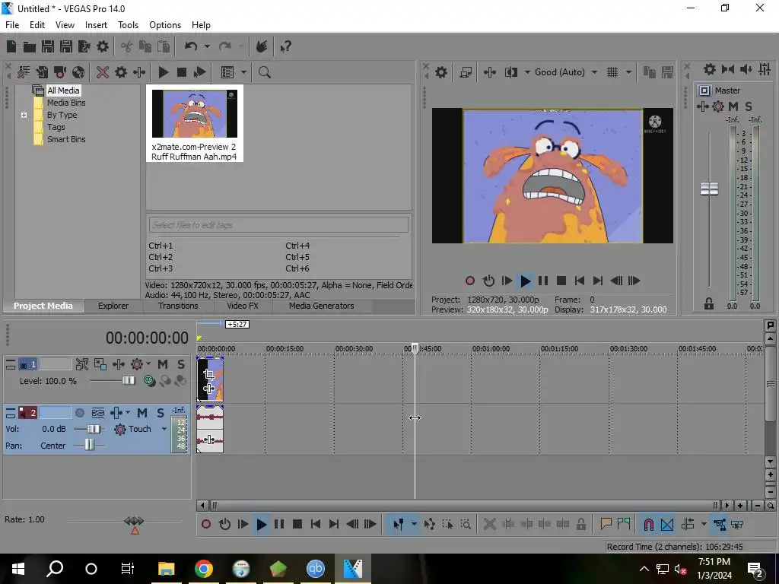The width and height of the screenshot is (779, 584).
Task: Select the Smart Bins folder
Action: [66, 140]
